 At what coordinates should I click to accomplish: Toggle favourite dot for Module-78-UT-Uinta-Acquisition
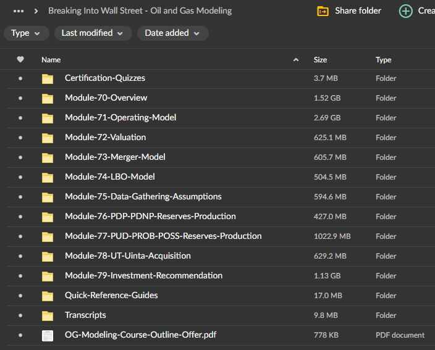(x=20, y=256)
